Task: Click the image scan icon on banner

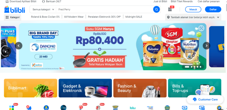Action: pos(201,28)
